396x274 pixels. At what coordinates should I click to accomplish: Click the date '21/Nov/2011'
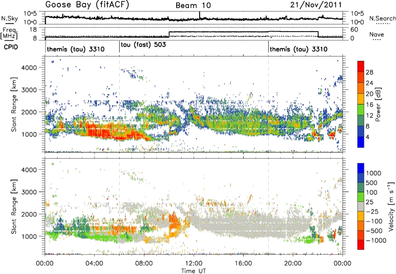(x=316, y=5)
